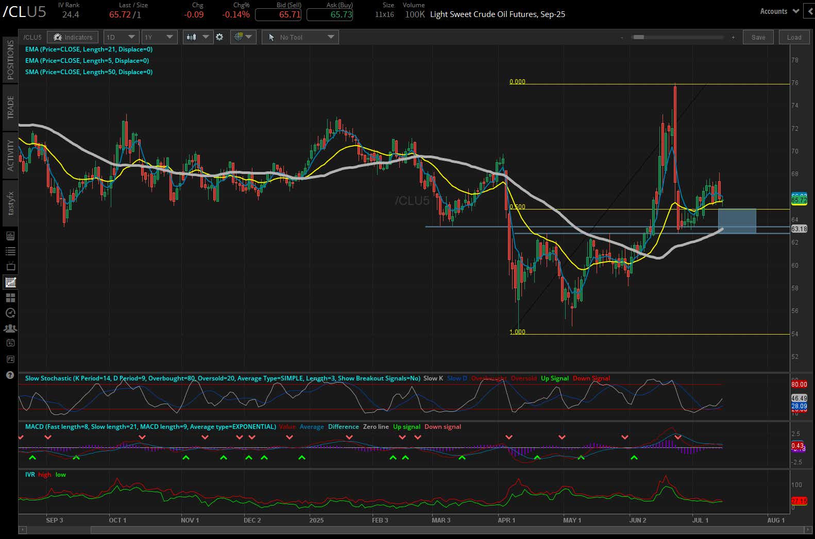This screenshot has height=539, width=815.
Task: Switch to the TRADE tab
Action: (x=10, y=107)
